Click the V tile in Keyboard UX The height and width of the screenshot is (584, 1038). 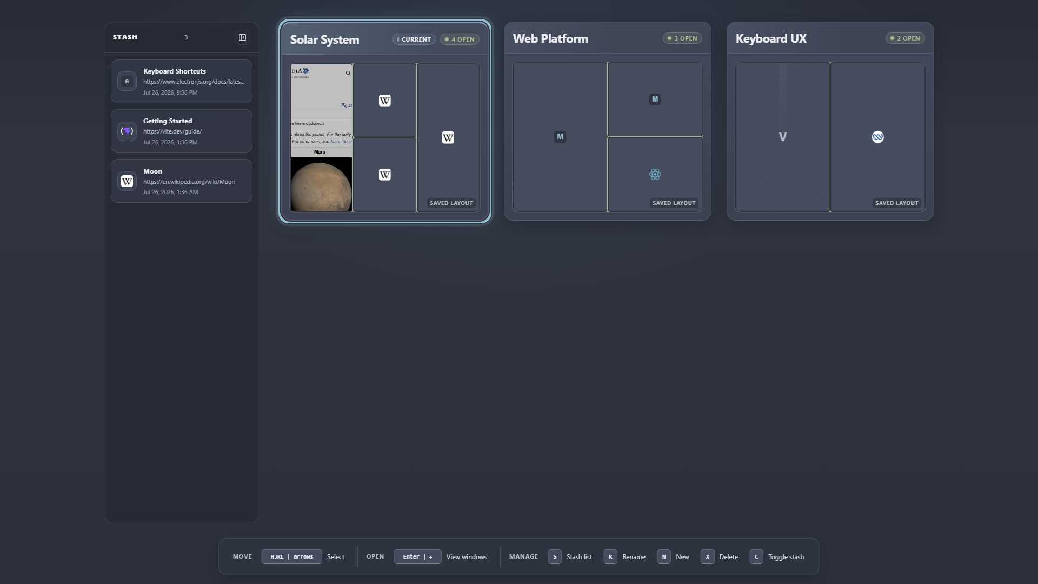point(783,137)
